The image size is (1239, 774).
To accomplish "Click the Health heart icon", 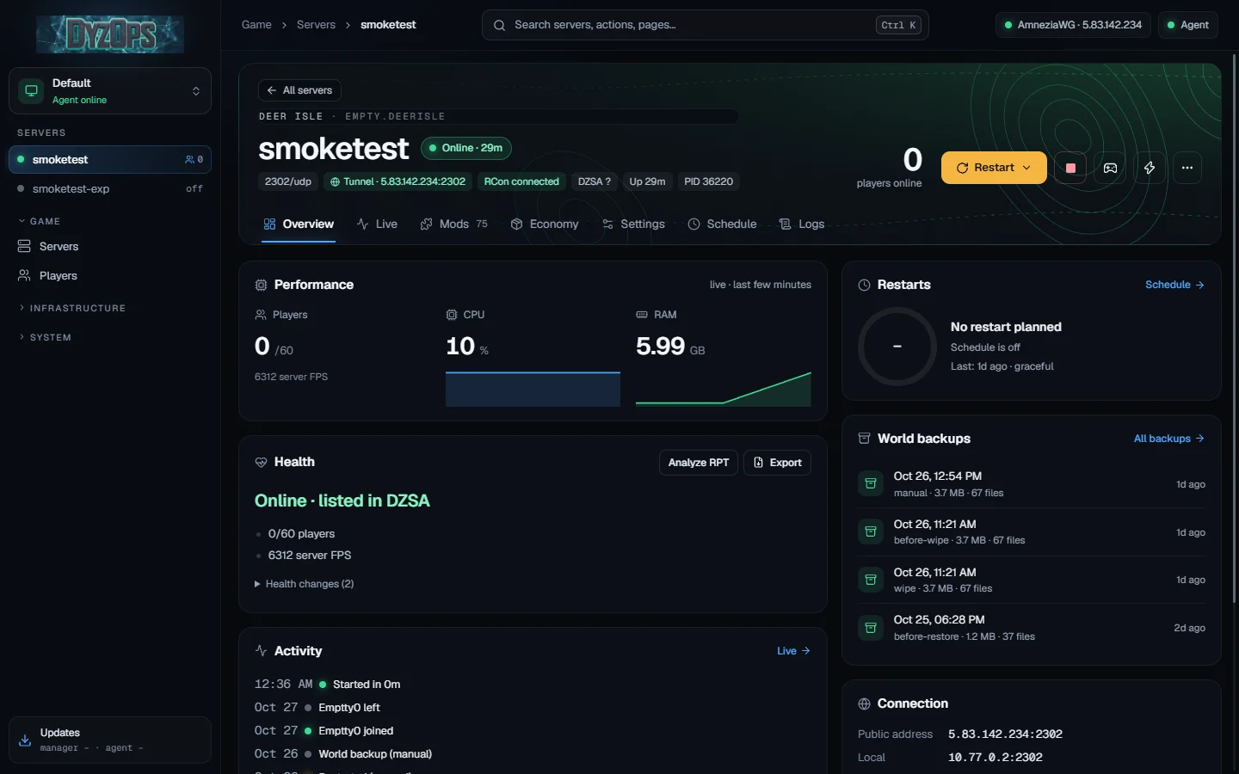I will coord(262,462).
